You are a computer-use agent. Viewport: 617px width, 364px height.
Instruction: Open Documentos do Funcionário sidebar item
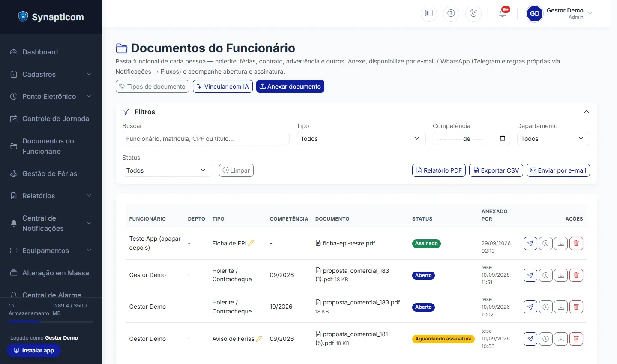tap(51, 146)
